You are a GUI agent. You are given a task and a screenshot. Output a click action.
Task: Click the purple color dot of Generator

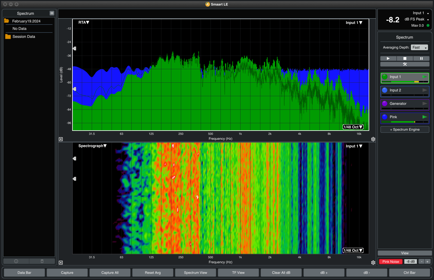pyautogui.click(x=385, y=104)
